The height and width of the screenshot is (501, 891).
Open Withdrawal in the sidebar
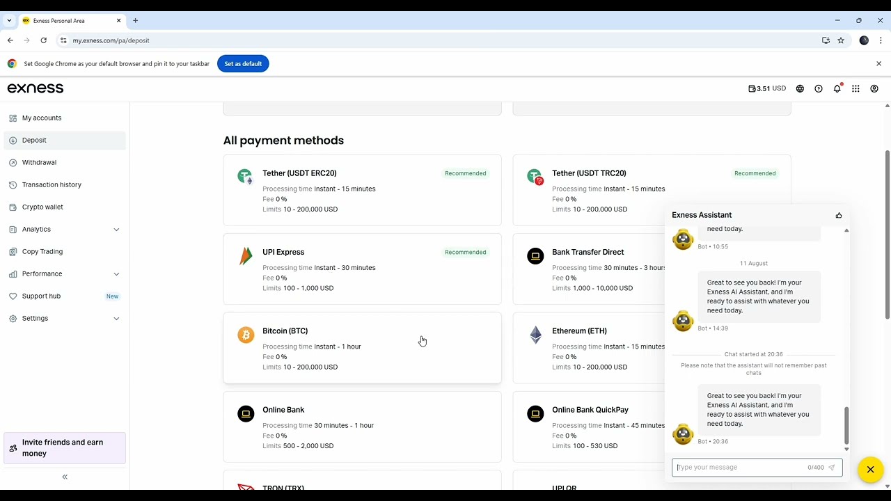65,163
